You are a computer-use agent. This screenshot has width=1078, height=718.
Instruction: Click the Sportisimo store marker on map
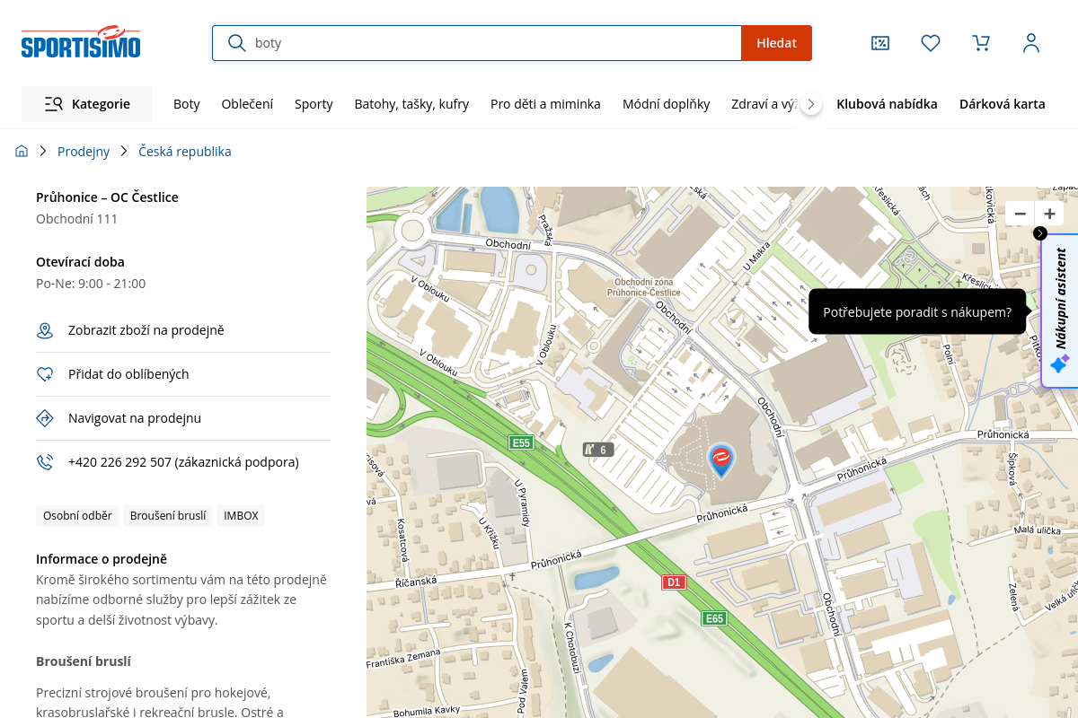pos(720,460)
